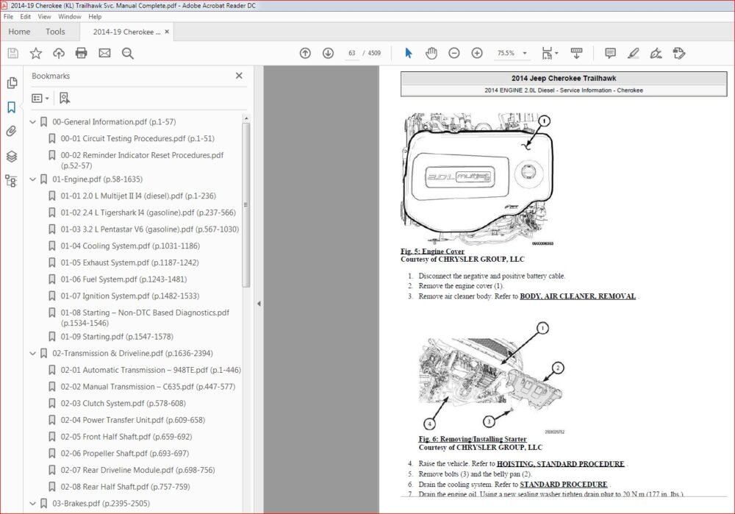This screenshot has width=735, height=514.
Task: Add a comment sticky note
Action: 610,53
